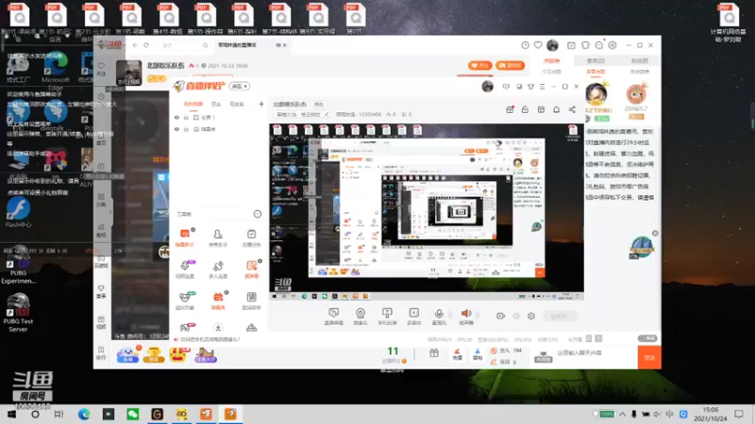Expand the speaker options arrow

[478, 316]
